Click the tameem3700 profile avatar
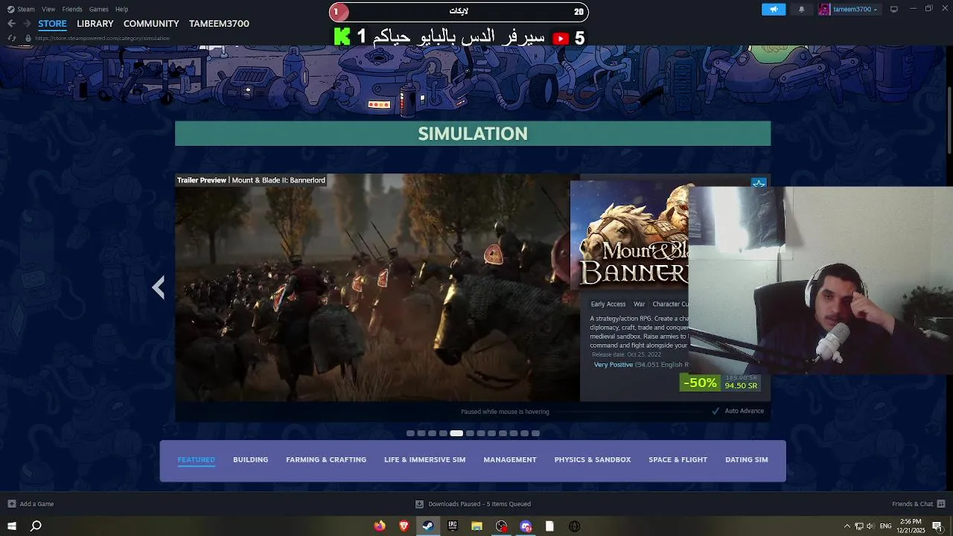 [x=824, y=9]
